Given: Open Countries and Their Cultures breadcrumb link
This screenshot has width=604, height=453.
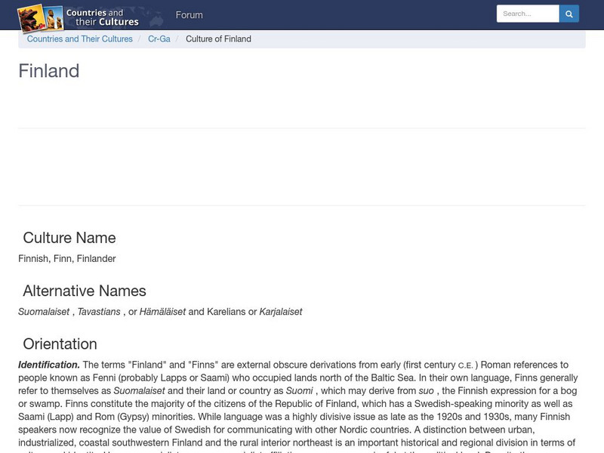Looking at the screenshot, I should [x=80, y=39].
